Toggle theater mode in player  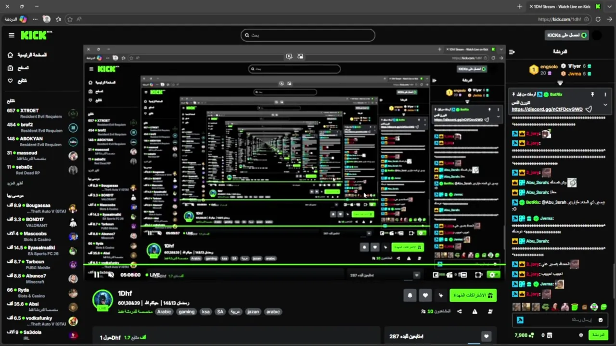coord(463,275)
